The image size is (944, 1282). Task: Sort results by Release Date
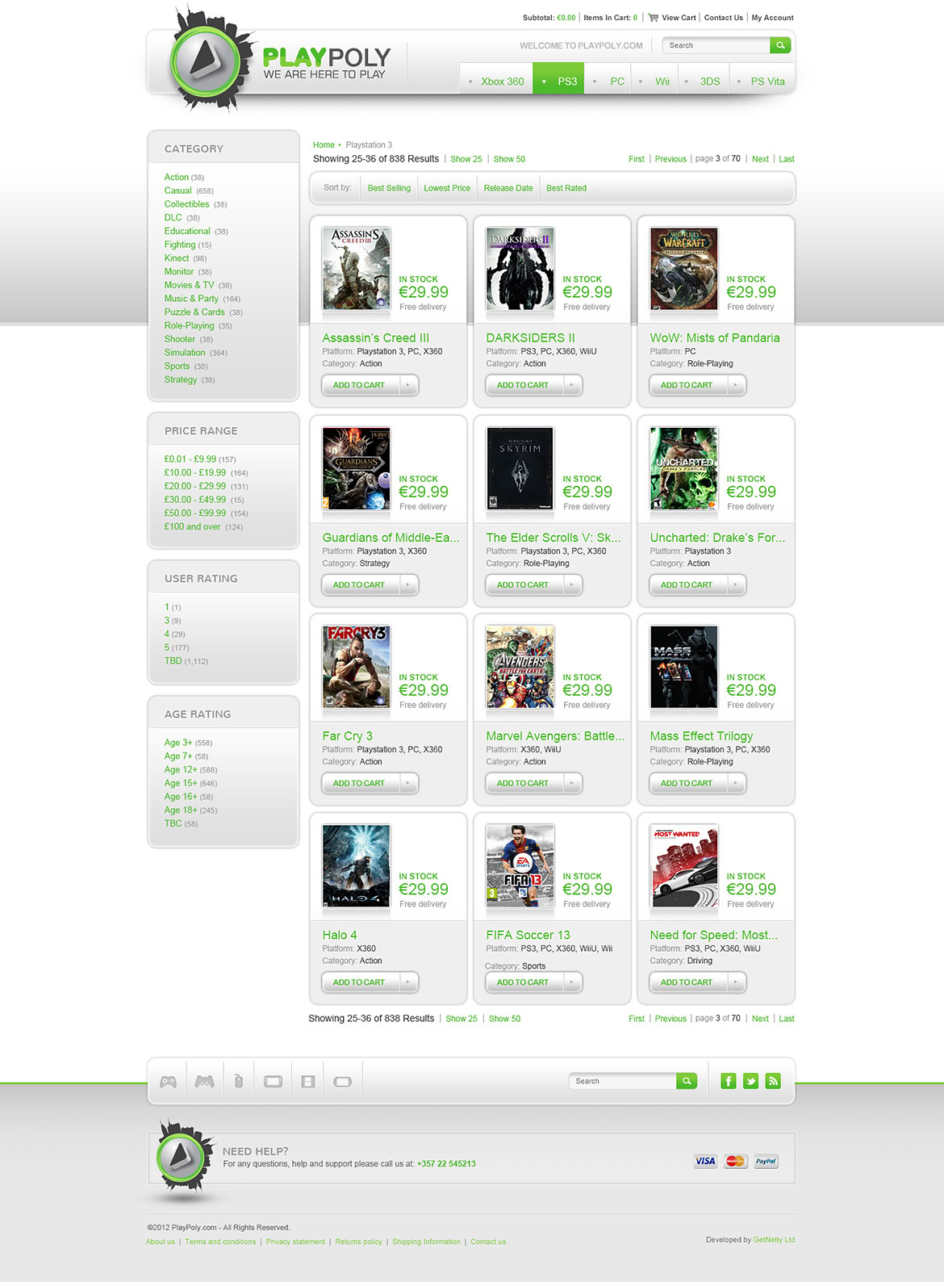click(x=508, y=188)
